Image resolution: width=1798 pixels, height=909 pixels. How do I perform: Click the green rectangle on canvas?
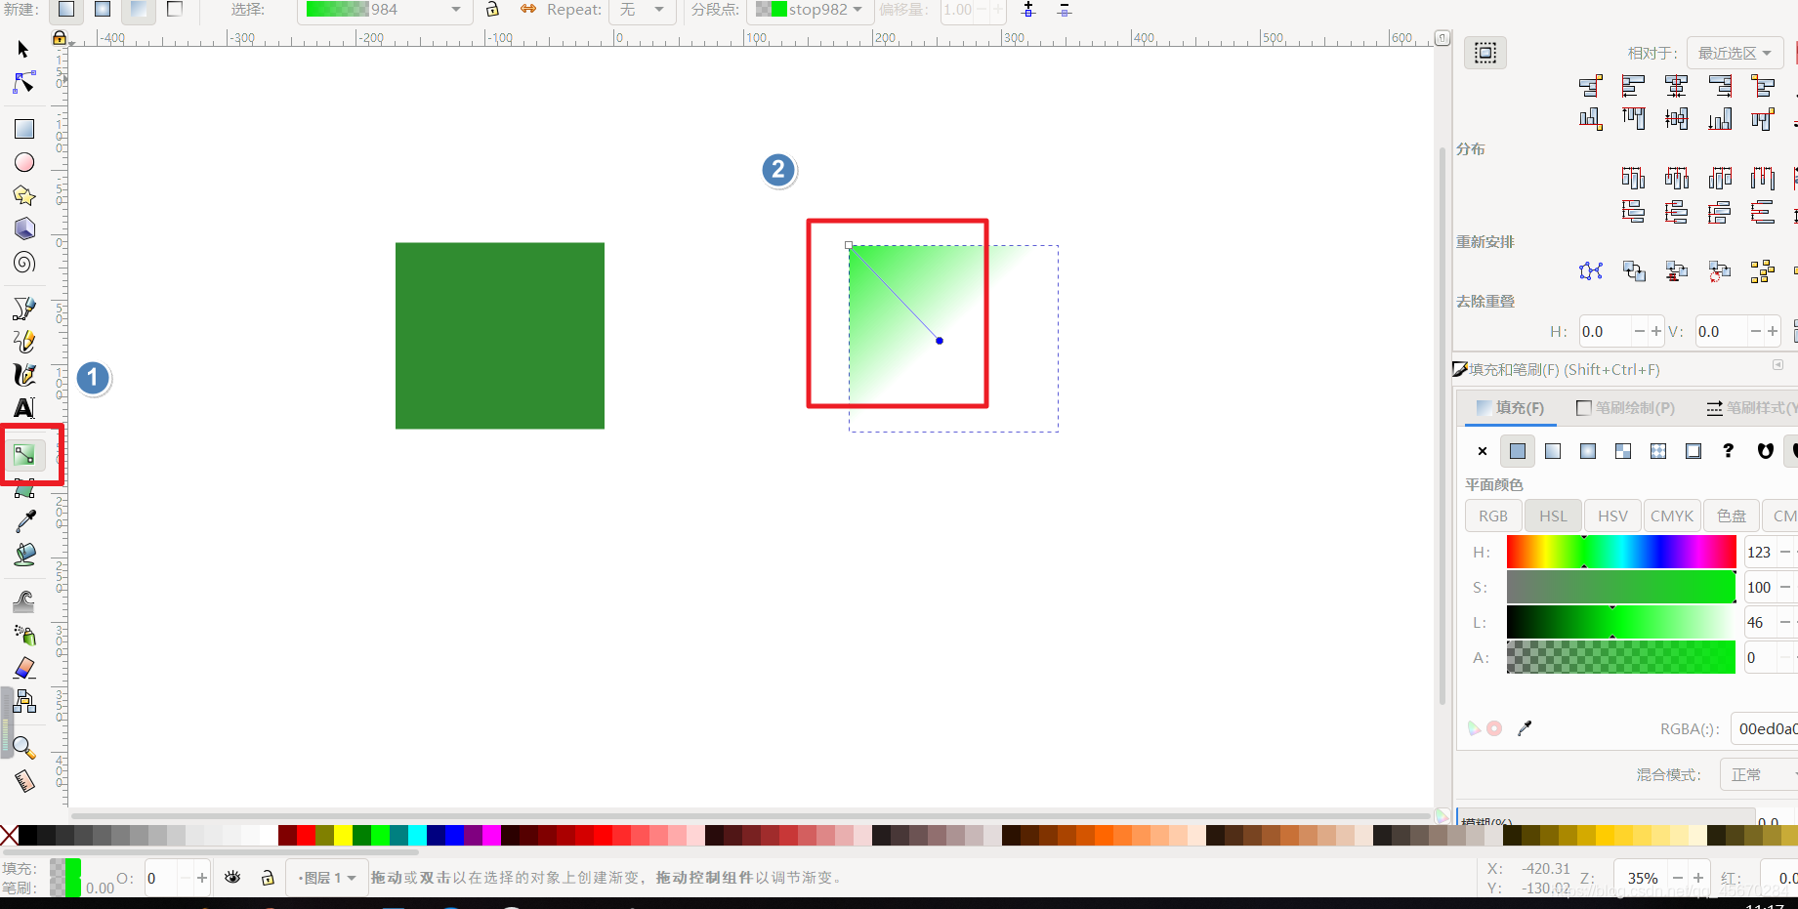[x=499, y=335]
